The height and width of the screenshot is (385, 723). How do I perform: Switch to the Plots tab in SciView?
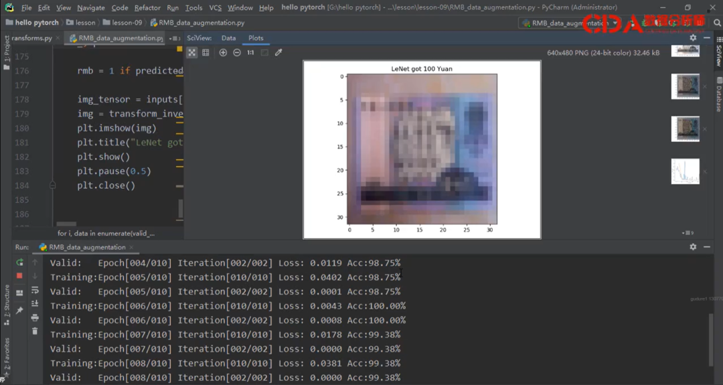(256, 38)
